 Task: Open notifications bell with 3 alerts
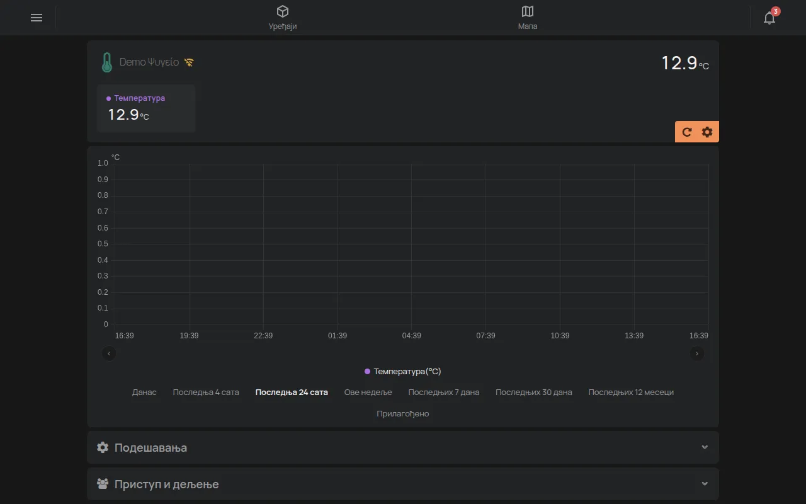769,18
